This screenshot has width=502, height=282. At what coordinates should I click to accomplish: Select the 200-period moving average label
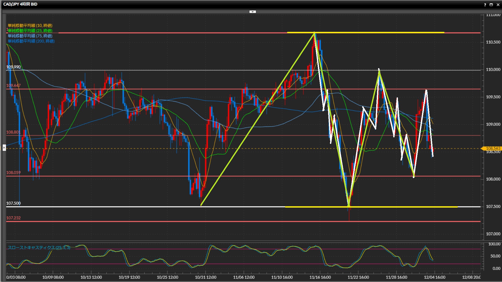(31, 41)
